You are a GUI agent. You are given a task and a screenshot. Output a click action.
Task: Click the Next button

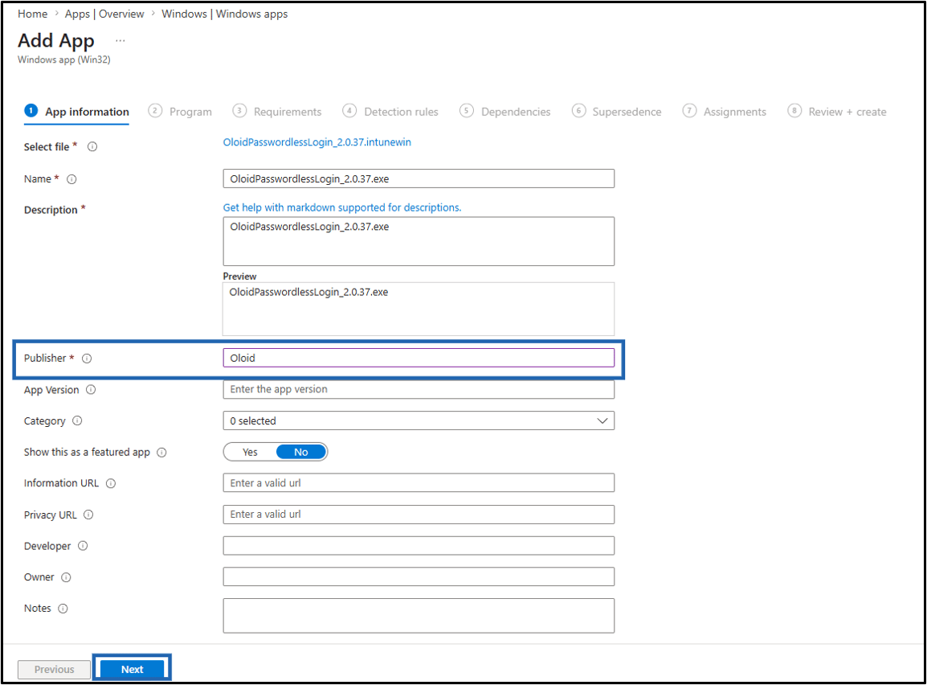point(132,669)
